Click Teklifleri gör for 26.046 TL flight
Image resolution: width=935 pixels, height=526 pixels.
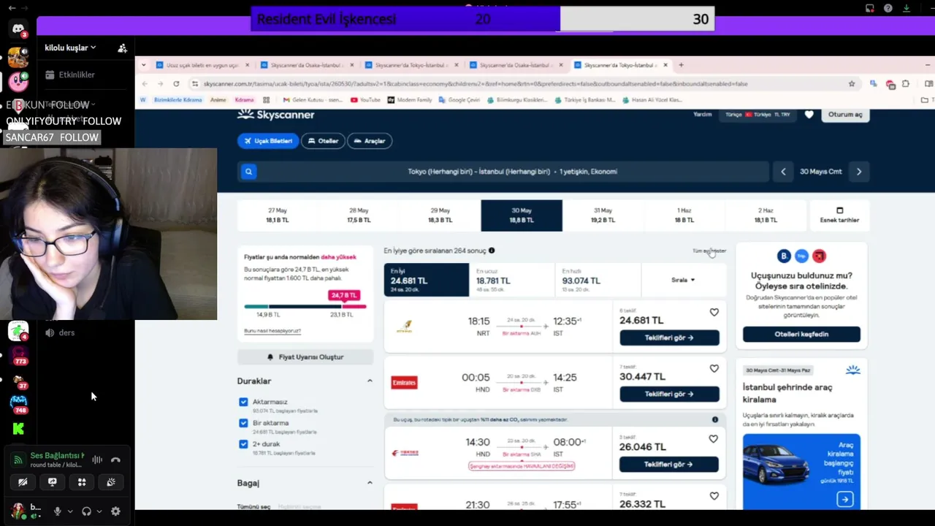point(669,465)
